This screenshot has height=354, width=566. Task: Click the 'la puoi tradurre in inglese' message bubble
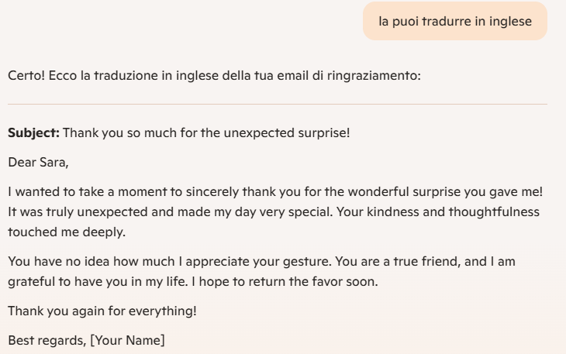click(x=455, y=21)
